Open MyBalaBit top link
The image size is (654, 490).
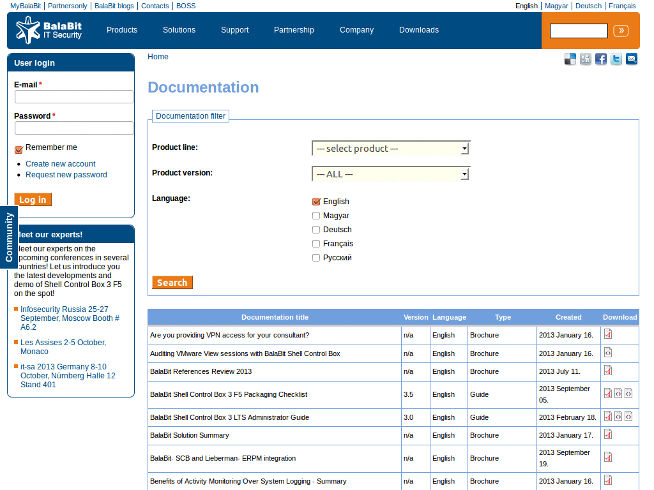click(x=26, y=6)
